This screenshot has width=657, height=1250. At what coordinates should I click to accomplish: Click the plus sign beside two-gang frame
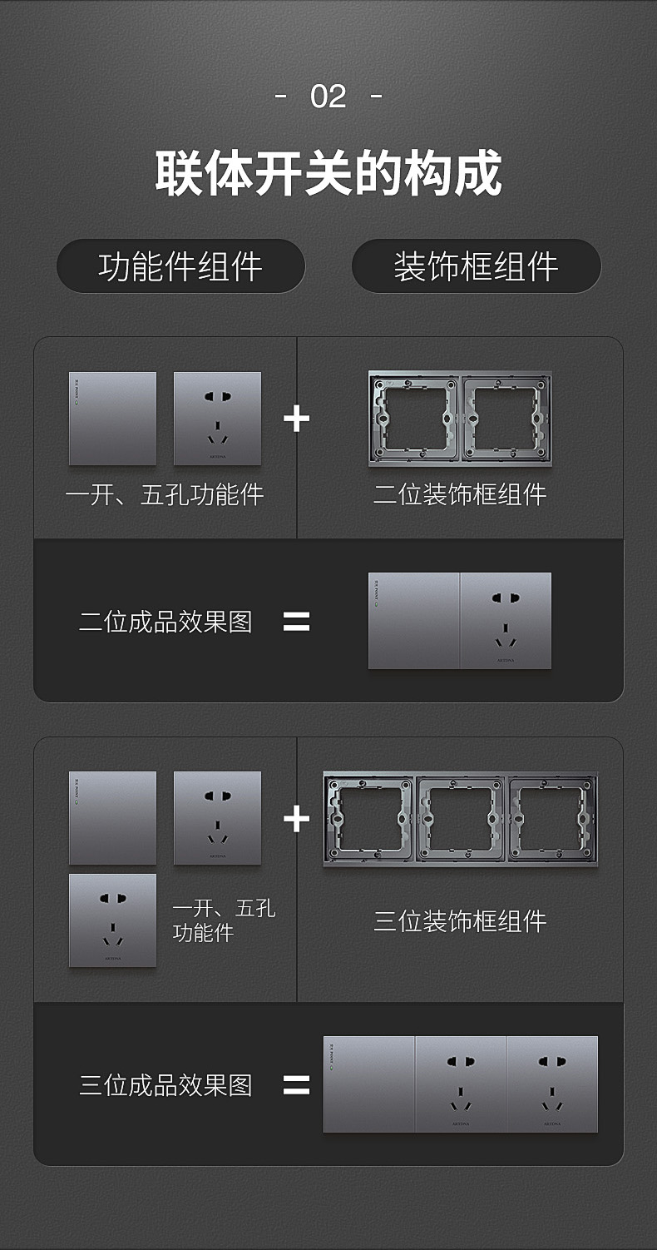coord(296,419)
